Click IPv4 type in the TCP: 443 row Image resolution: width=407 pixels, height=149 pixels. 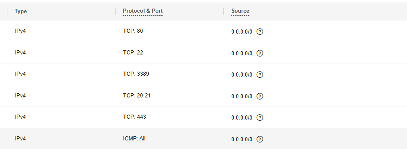(x=20, y=117)
